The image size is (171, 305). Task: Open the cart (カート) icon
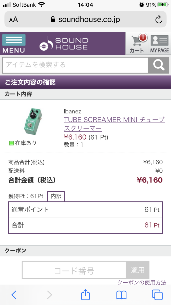click(137, 43)
